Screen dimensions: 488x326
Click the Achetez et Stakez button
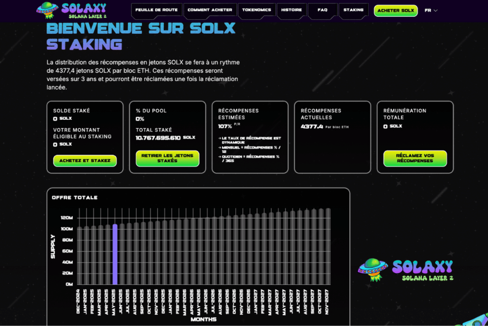(85, 161)
